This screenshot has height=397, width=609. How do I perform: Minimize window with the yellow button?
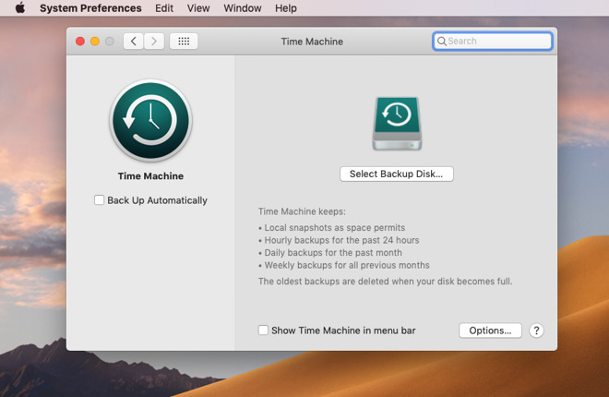coord(95,42)
